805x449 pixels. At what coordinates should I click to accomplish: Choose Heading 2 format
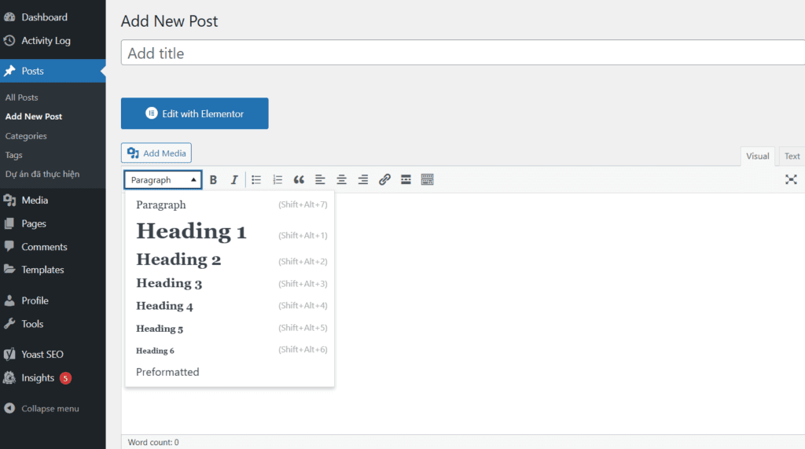tap(230, 260)
